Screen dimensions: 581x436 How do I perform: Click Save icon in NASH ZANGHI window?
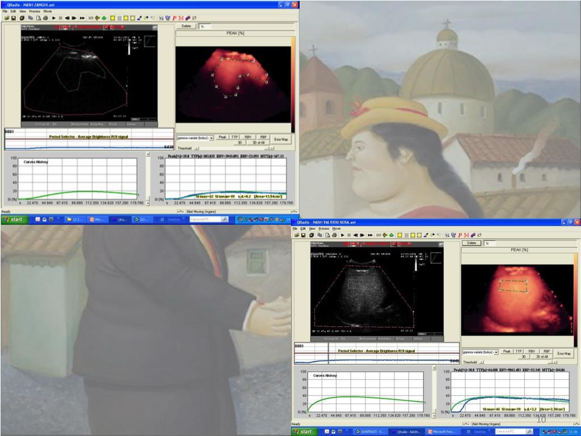coord(14,18)
